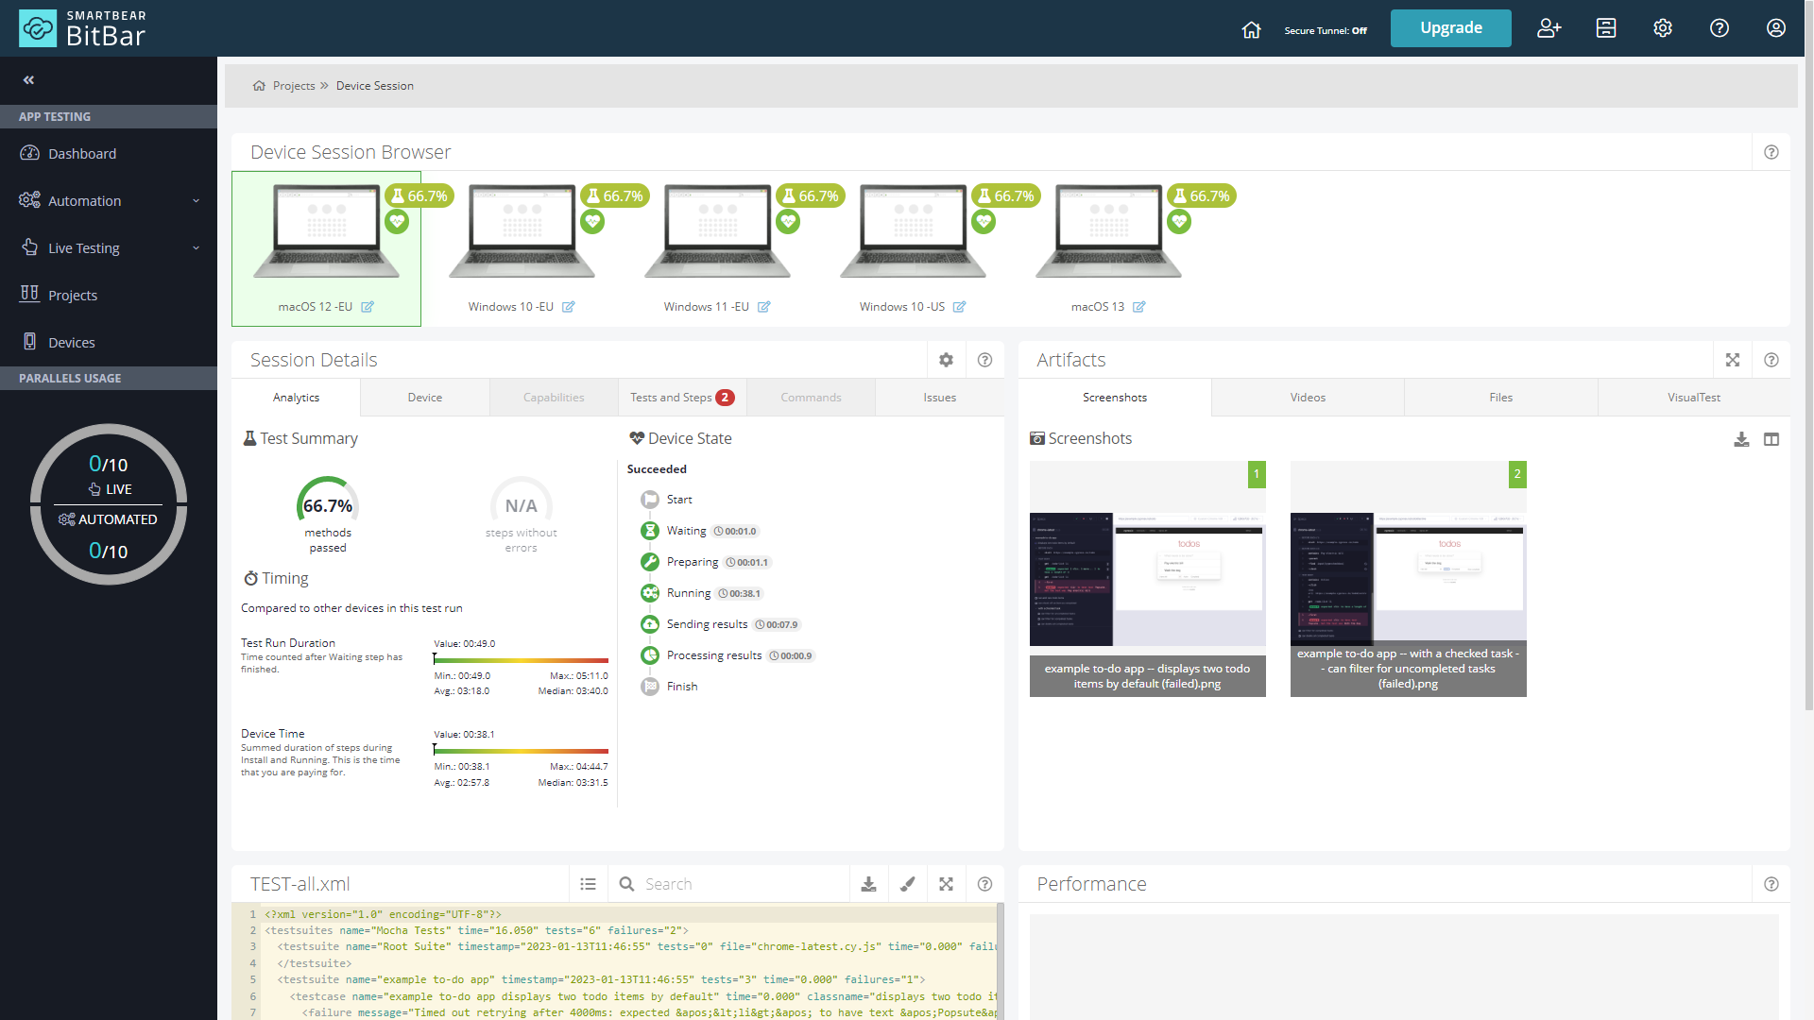Click the Upgrade button
The image size is (1814, 1020).
1450,28
